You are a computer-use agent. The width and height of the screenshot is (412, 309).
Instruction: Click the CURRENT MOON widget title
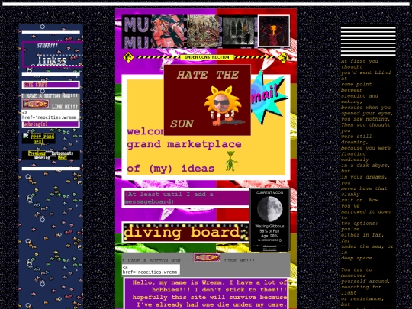tap(269, 192)
